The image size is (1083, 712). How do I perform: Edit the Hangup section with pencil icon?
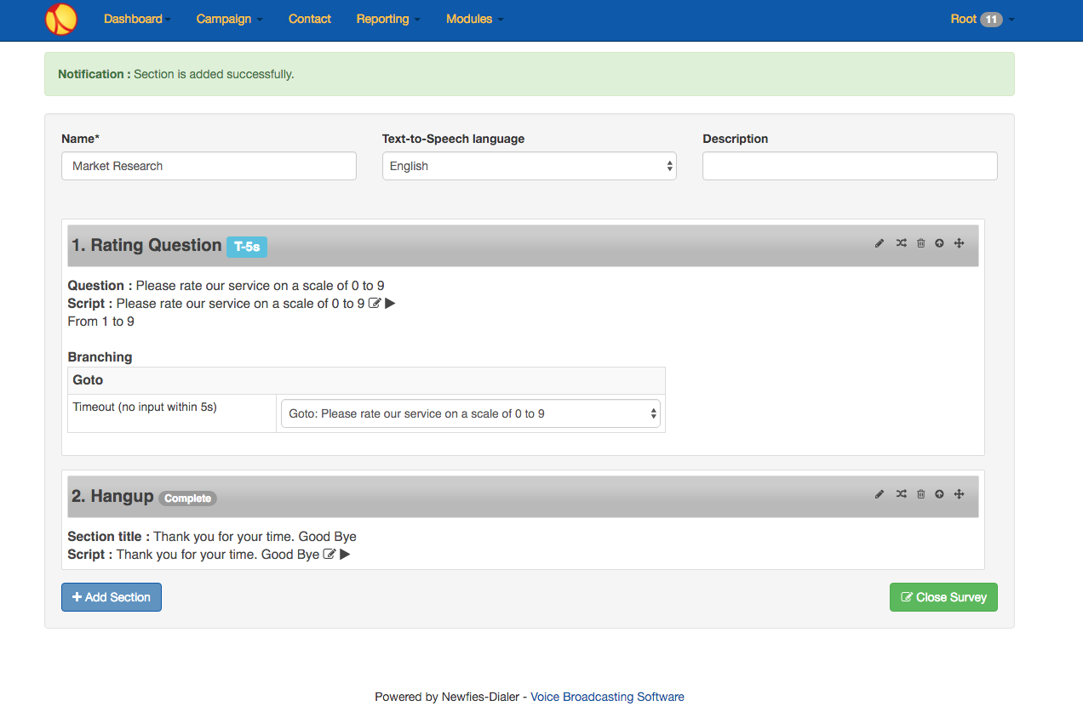click(880, 494)
